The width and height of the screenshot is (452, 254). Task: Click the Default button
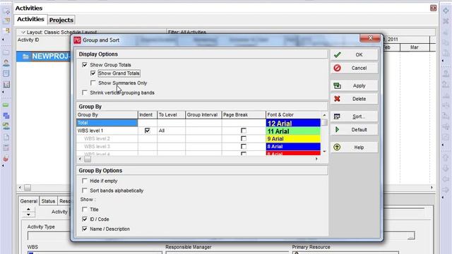point(355,130)
